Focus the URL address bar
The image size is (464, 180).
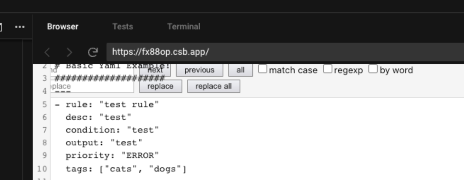tap(285, 52)
